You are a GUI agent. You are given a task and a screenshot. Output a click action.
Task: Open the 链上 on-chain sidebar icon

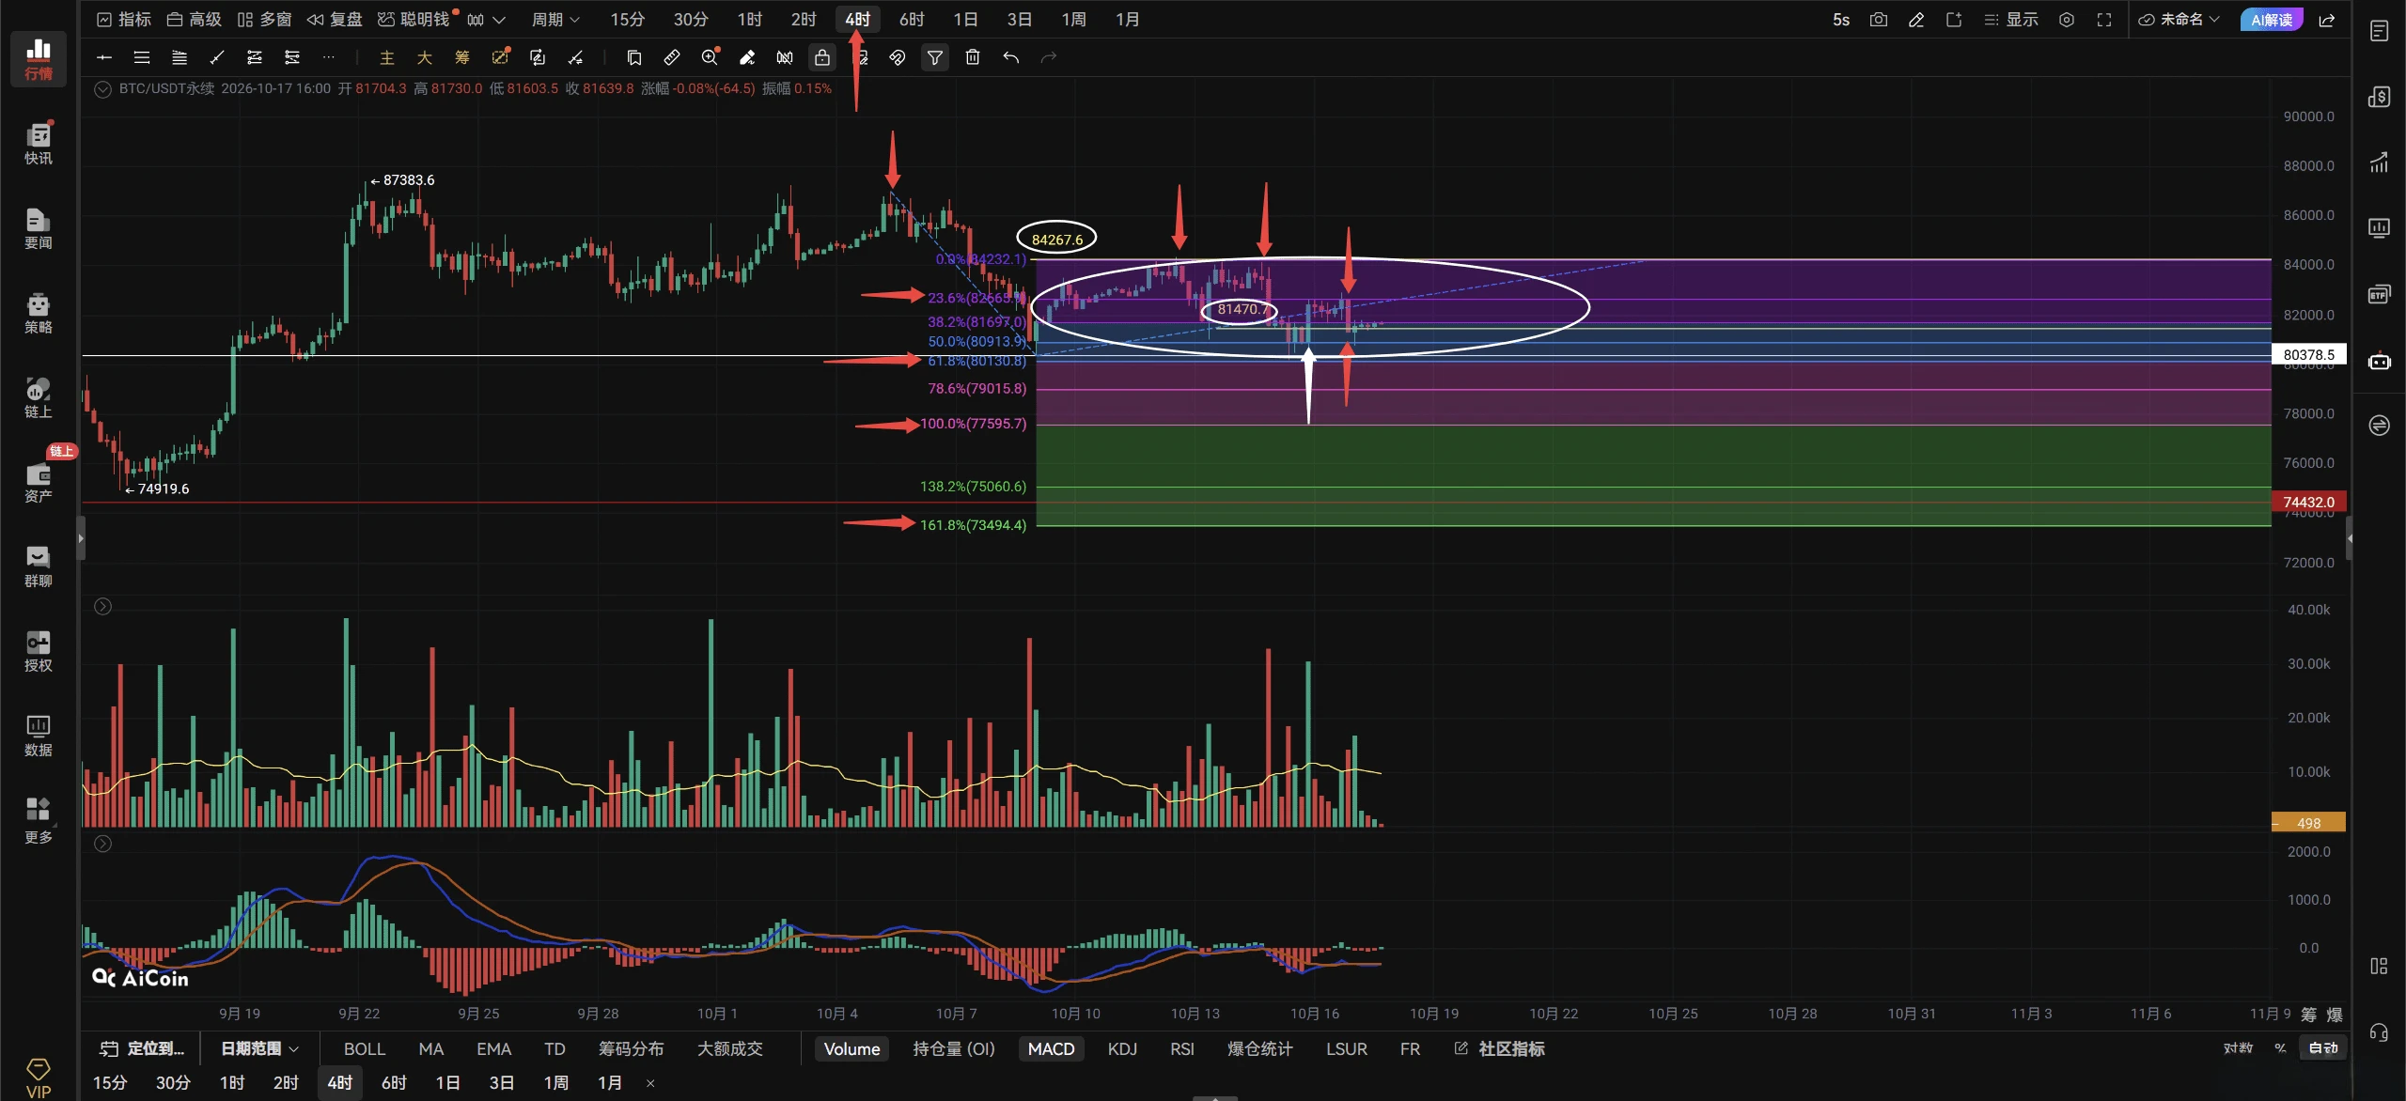(x=38, y=397)
